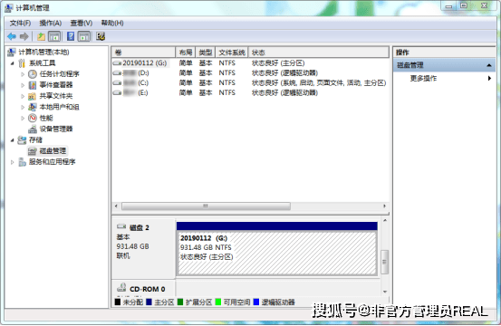Click the black 未分配 legend swatch
Screen dimensions: 501x326
(118, 302)
